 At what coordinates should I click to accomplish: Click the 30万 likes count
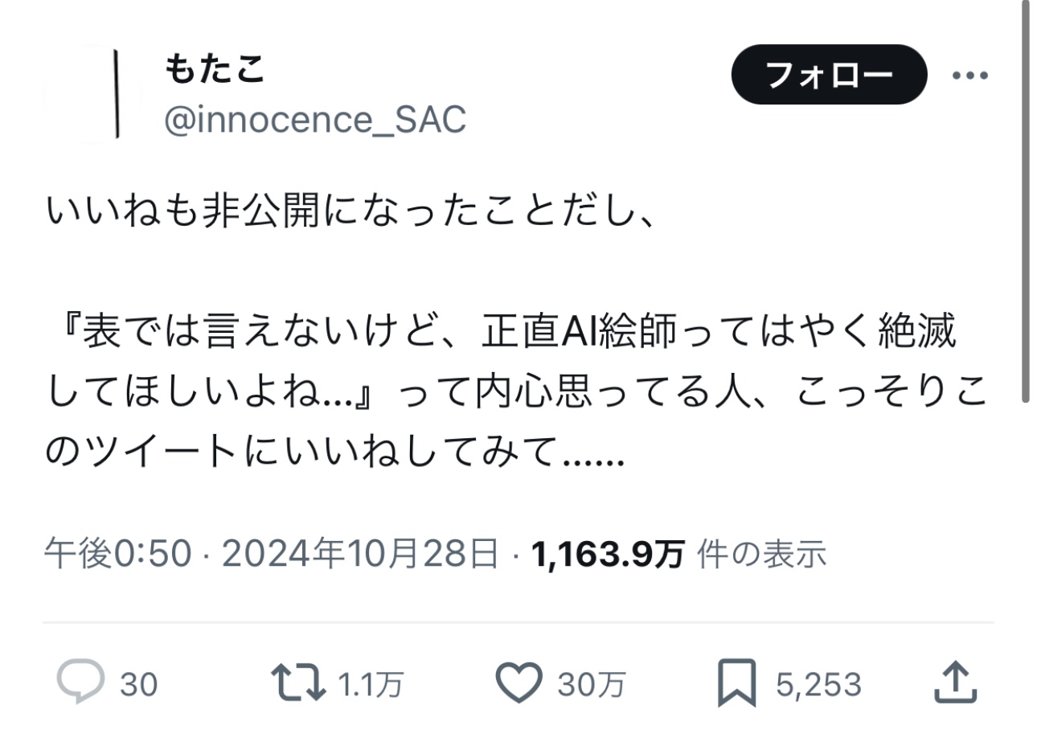(x=591, y=685)
